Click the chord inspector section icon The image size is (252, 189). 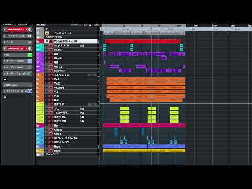30,42
